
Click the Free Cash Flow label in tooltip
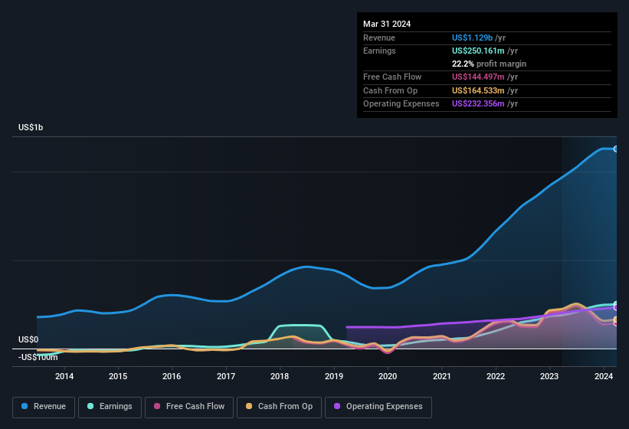click(392, 77)
